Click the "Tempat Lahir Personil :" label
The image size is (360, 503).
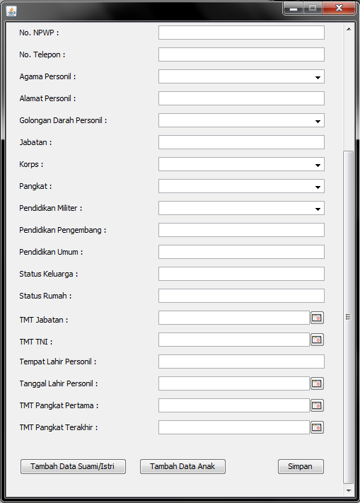pos(58,362)
